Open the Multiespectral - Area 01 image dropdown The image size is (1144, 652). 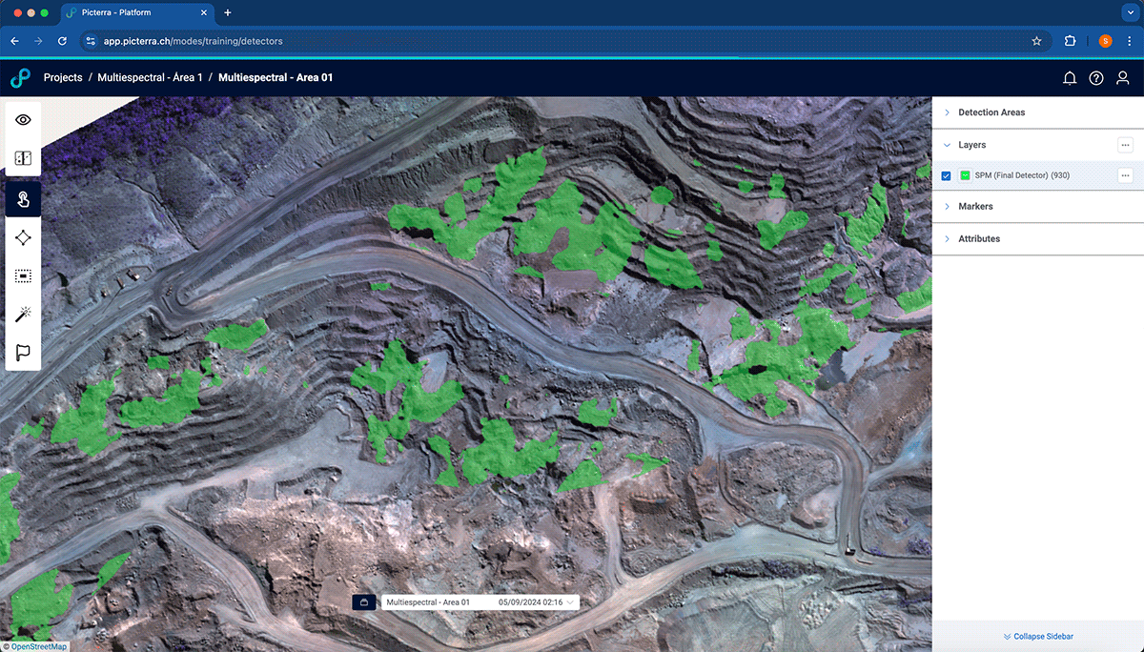pos(480,602)
